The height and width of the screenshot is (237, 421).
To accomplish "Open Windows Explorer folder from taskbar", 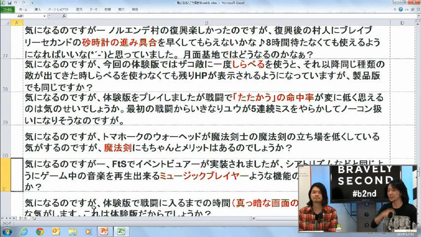I will pyautogui.click(x=72, y=232).
